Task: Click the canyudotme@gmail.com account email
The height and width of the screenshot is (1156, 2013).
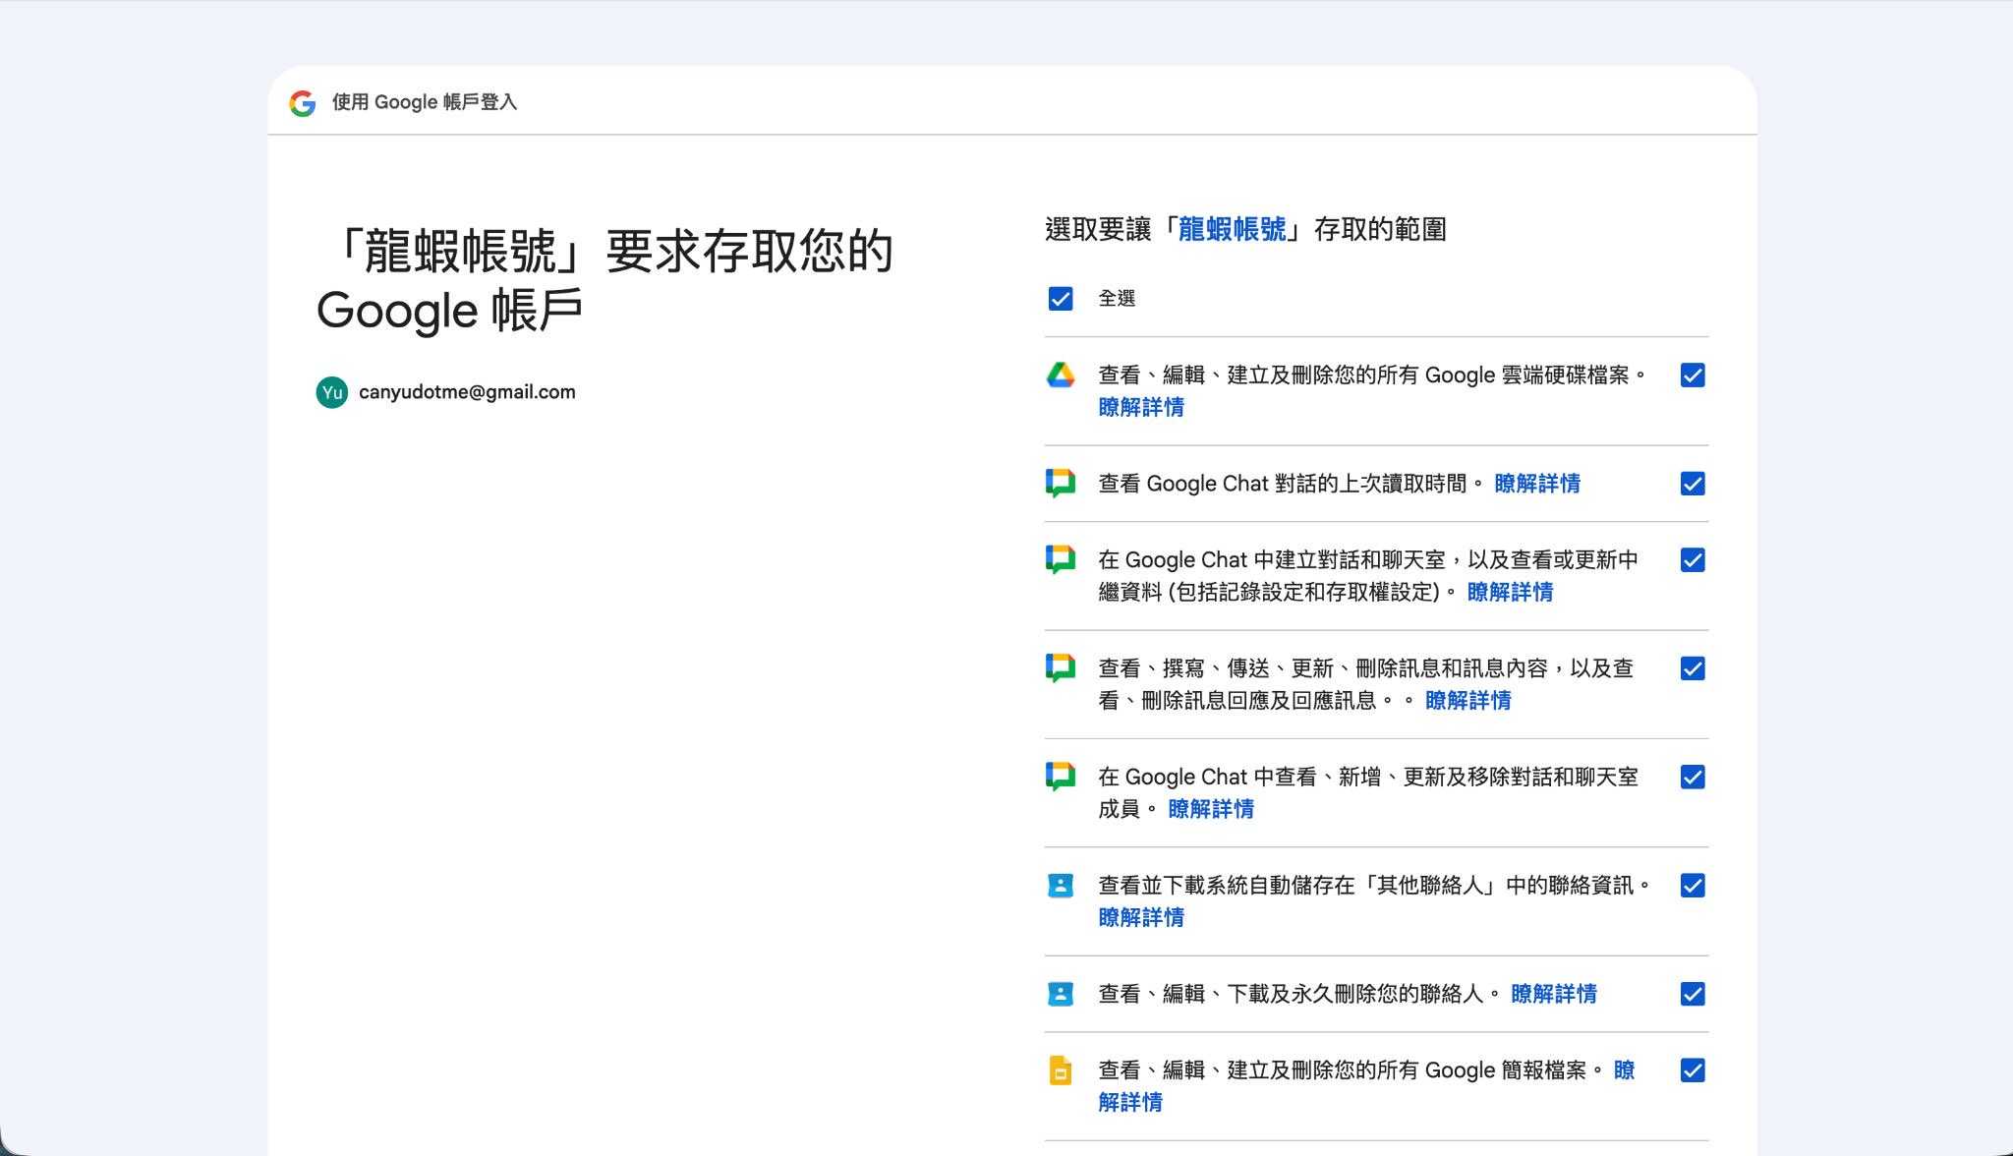Action: [x=467, y=392]
